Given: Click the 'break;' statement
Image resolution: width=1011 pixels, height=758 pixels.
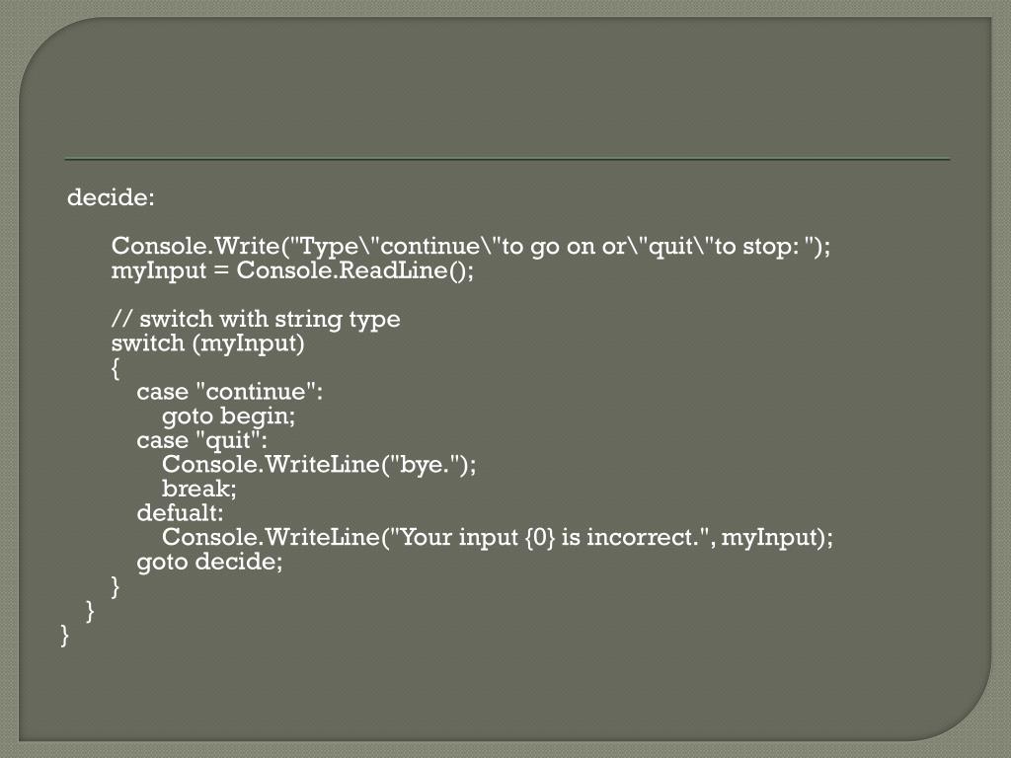Looking at the screenshot, I should tap(199, 489).
